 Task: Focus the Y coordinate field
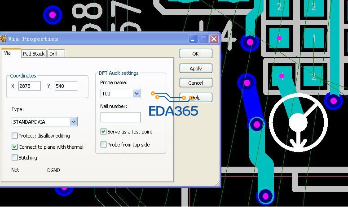66,86
